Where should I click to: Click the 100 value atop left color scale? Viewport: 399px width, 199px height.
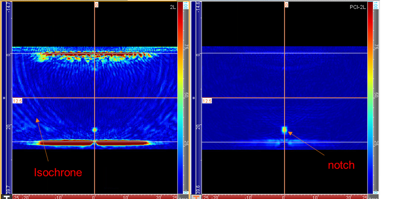point(186,5)
